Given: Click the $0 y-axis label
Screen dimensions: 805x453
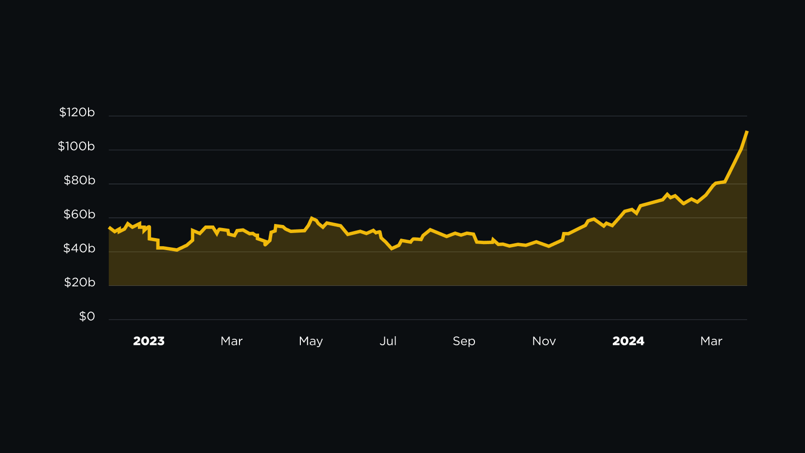Looking at the screenshot, I should click(x=86, y=316).
